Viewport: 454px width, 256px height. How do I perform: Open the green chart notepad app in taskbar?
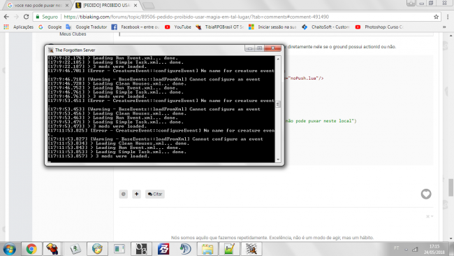click(229, 249)
